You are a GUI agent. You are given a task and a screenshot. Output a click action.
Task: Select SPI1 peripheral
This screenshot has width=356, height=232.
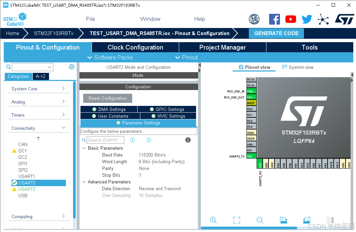(x=23, y=164)
